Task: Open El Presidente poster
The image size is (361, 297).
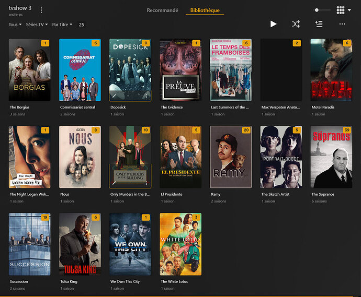Action: coord(180,157)
